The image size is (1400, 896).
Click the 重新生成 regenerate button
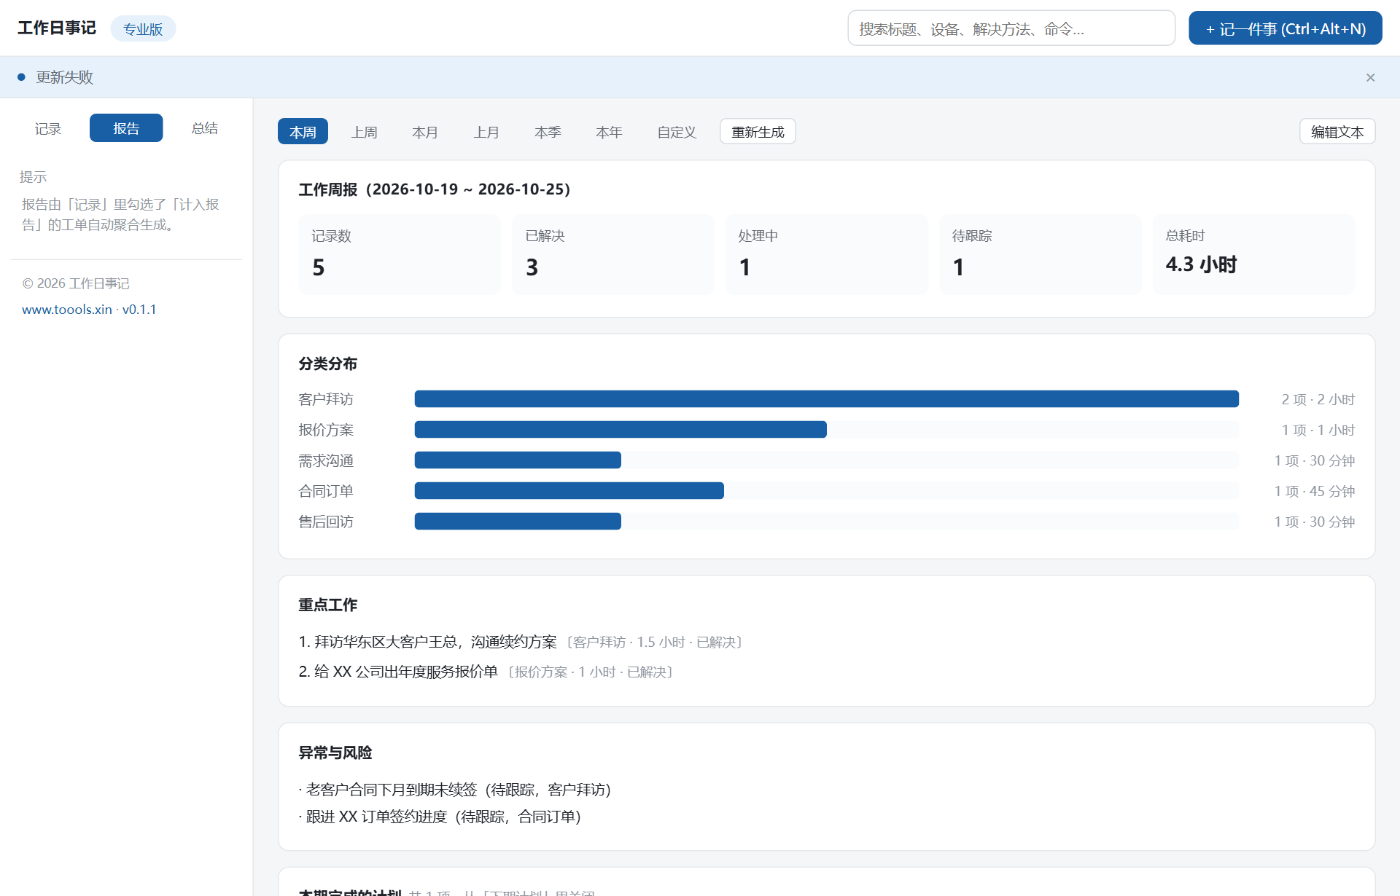pyautogui.click(x=758, y=132)
